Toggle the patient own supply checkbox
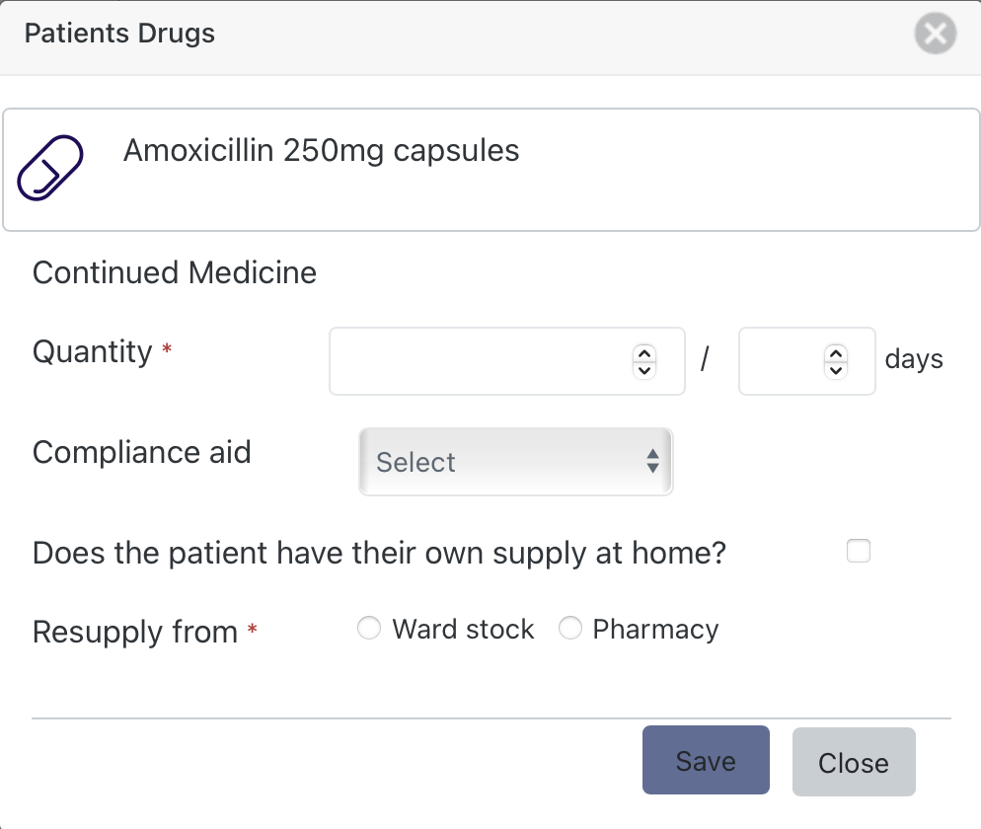The width and height of the screenshot is (981, 829). 858,551
